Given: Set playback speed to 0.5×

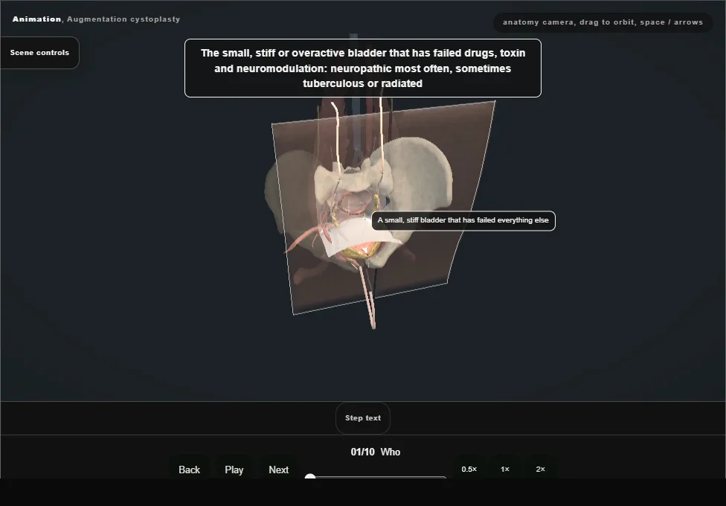Looking at the screenshot, I should point(469,469).
